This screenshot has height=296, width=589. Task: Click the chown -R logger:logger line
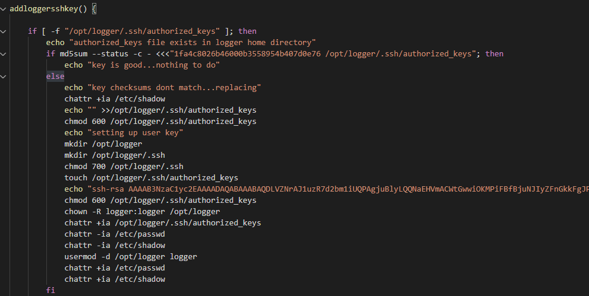tap(142, 211)
